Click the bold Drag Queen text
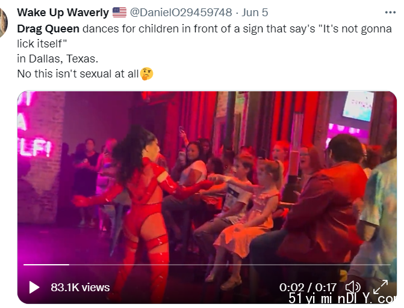Viewport: 404px width, 308px height. click(x=48, y=28)
